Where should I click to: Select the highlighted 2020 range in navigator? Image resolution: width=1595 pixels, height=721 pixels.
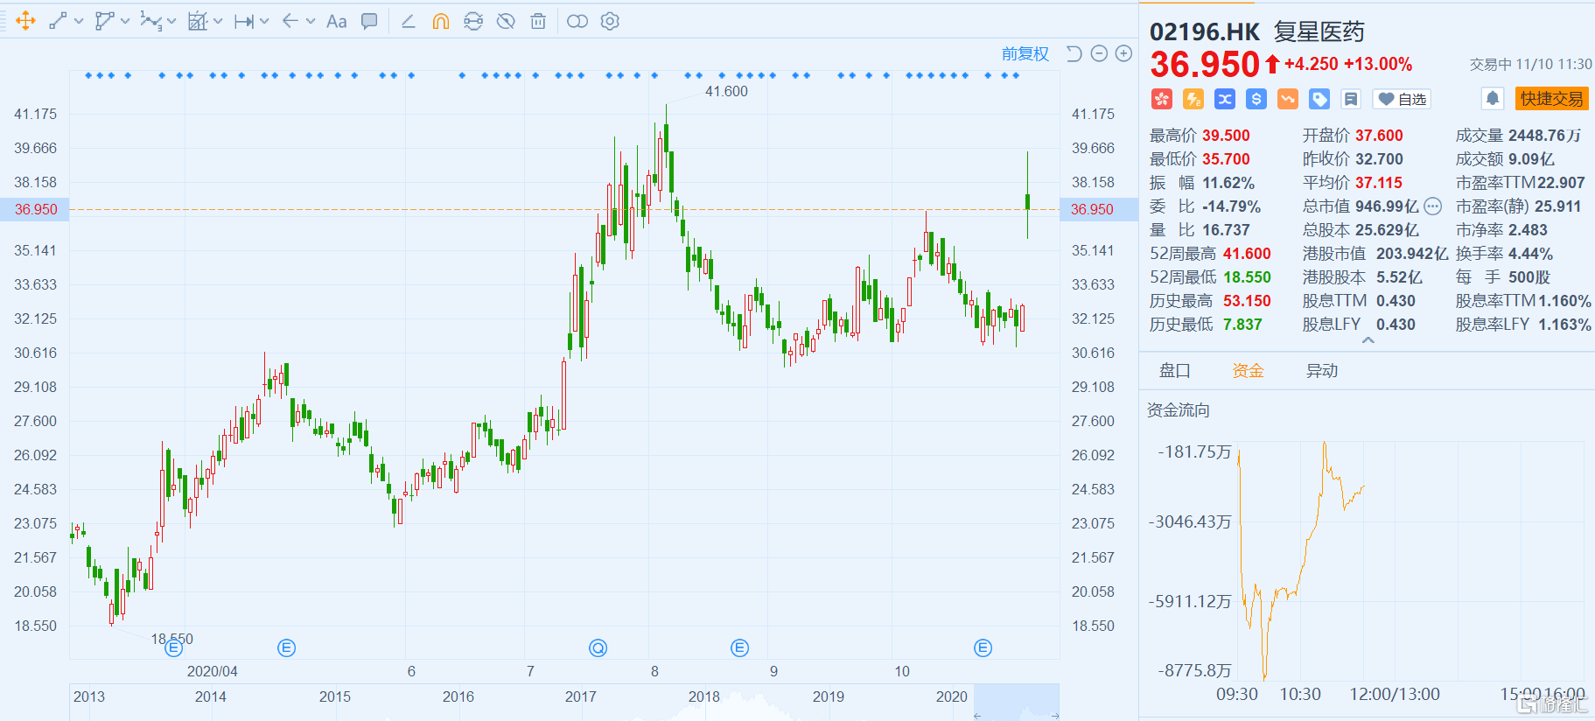click(1017, 702)
